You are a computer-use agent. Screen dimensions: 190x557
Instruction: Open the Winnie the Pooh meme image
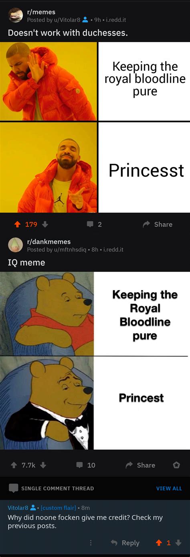[95, 361]
